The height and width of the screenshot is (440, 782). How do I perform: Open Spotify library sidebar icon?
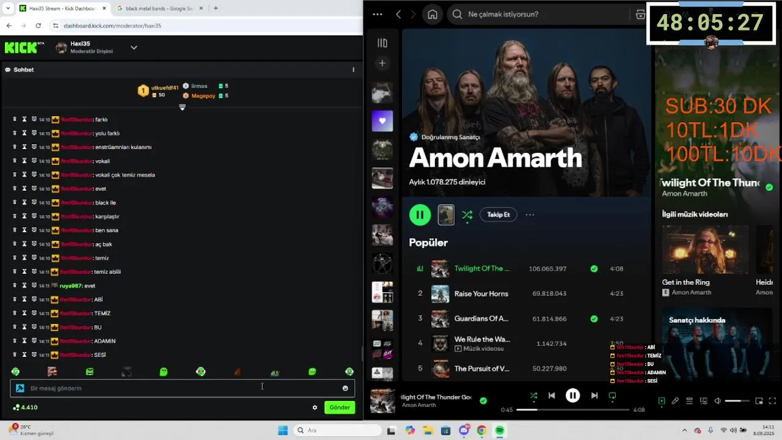coord(382,43)
